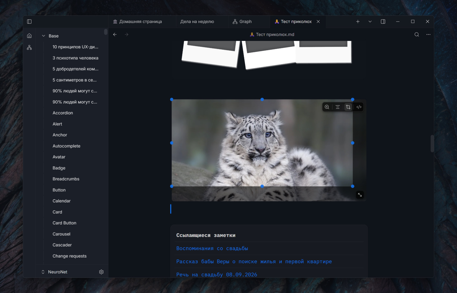The image size is (457, 293).
Task: Click the editor vertical scrollbar thumb
Action: 432,144
